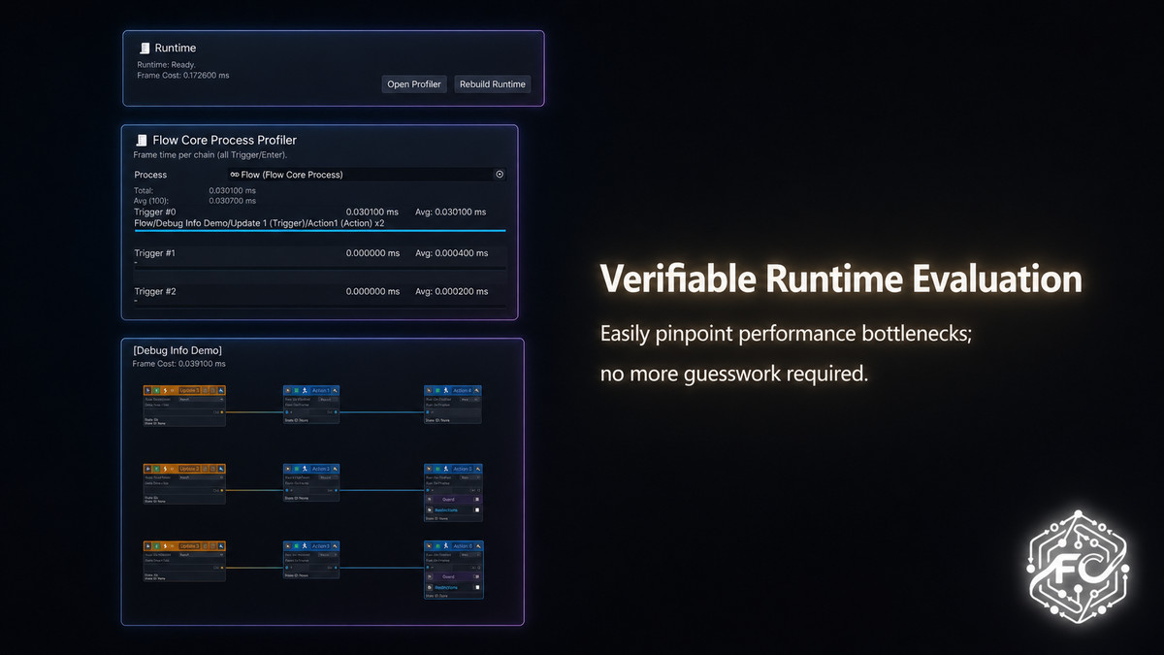Click the lightning icon on the Update 3 node

tap(166, 546)
